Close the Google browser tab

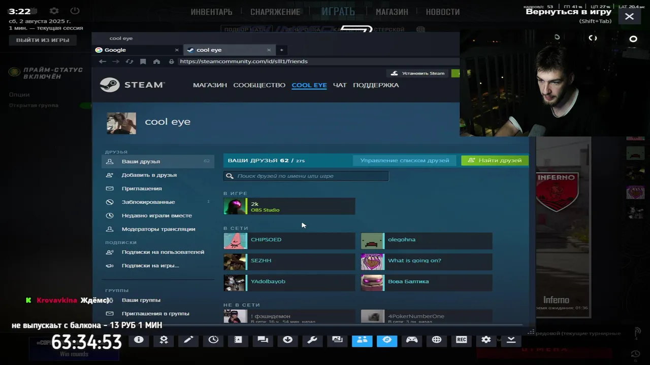click(177, 50)
